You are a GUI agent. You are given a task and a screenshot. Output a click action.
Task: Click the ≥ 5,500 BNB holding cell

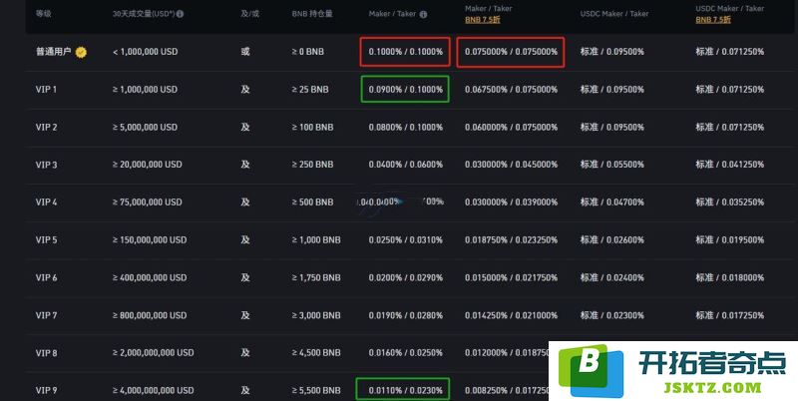pos(316,390)
